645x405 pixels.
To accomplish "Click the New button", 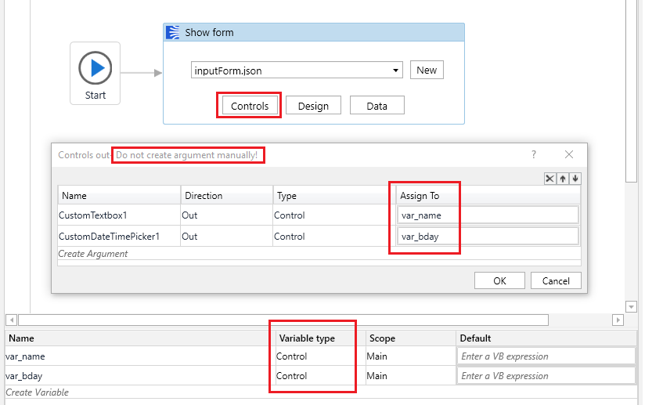I will pos(427,70).
